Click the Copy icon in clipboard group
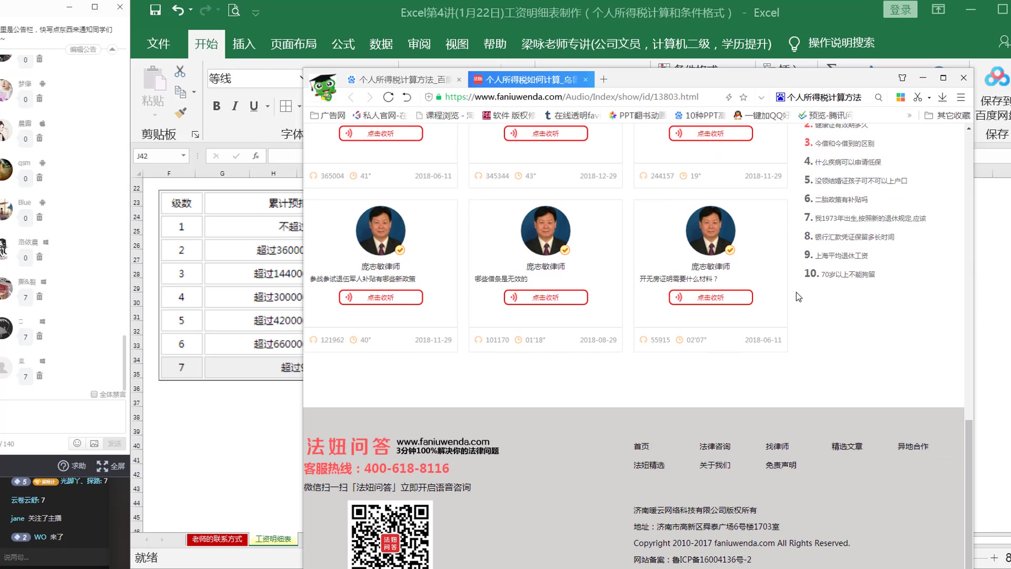 pos(180,92)
